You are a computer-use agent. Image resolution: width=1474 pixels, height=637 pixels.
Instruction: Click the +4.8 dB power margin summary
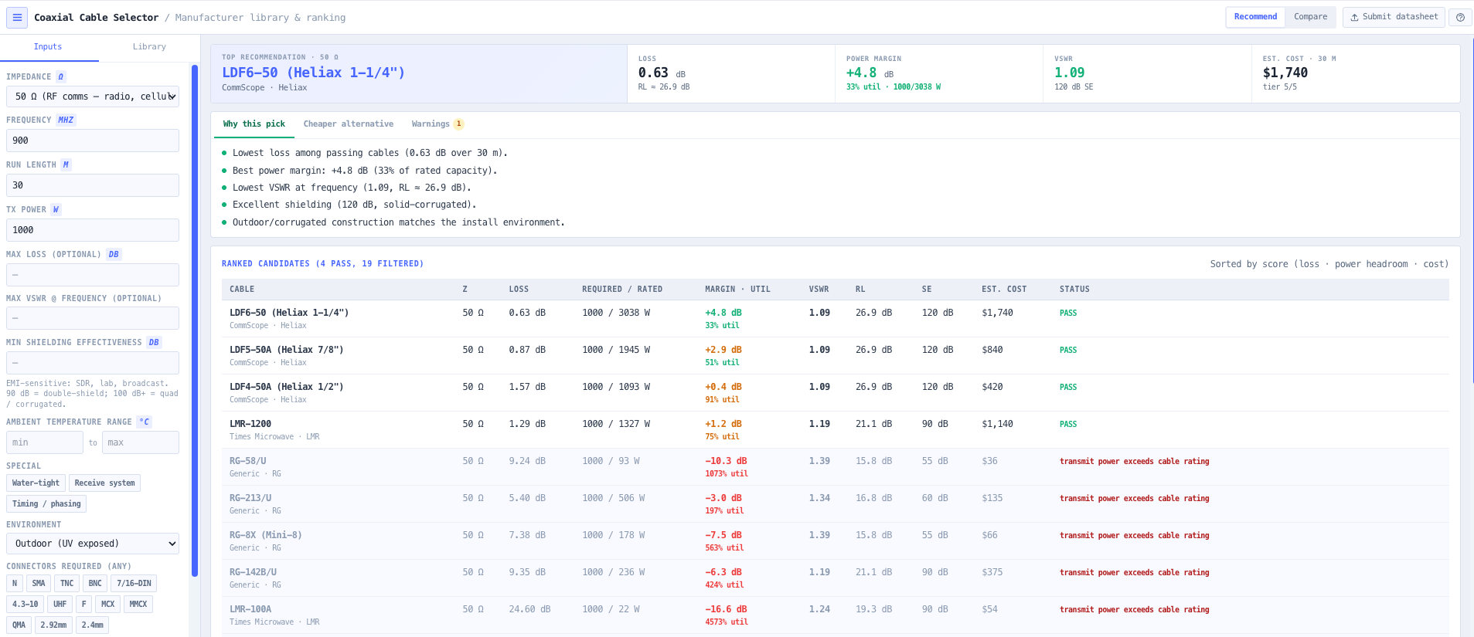click(870, 73)
